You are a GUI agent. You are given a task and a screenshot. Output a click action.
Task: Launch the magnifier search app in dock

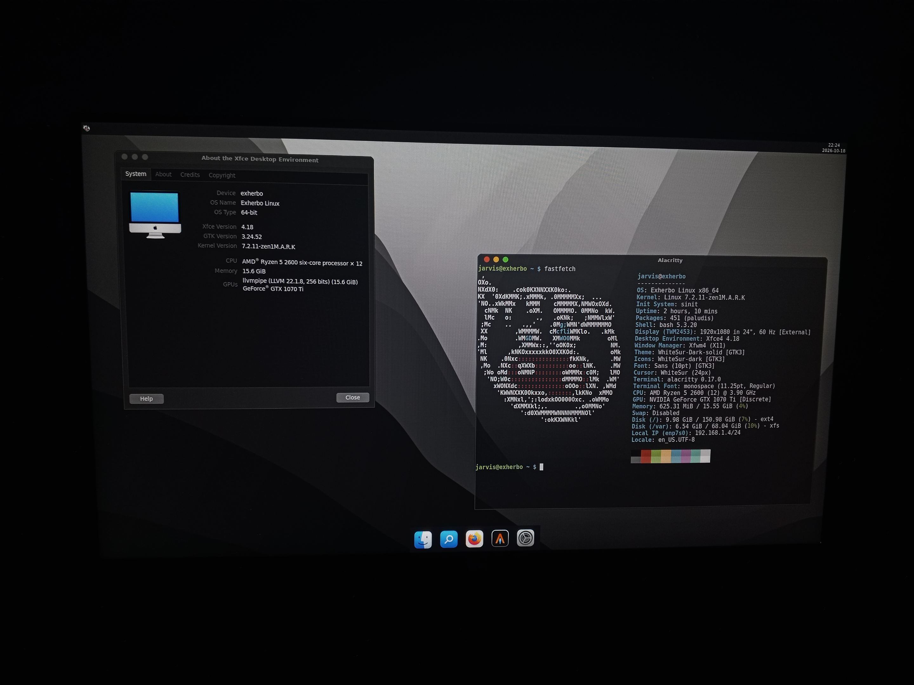coord(449,539)
